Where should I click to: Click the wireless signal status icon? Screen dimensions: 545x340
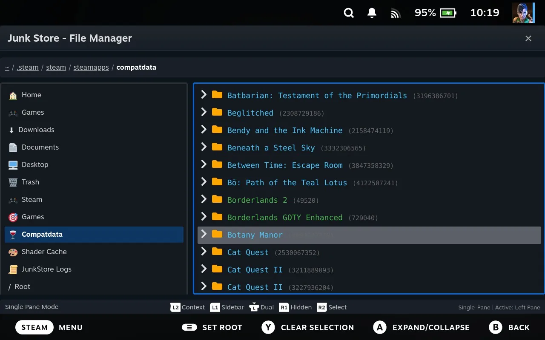(x=396, y=13)
